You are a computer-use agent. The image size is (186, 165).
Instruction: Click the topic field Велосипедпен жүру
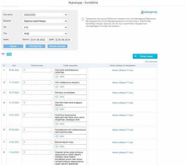70,142
